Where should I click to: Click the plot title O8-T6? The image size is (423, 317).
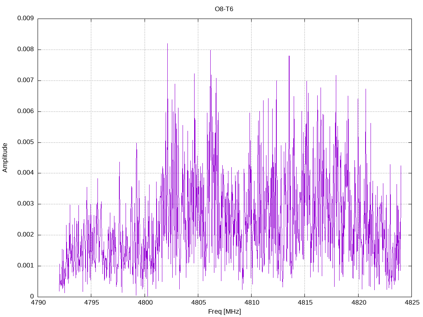coord(224,9)
